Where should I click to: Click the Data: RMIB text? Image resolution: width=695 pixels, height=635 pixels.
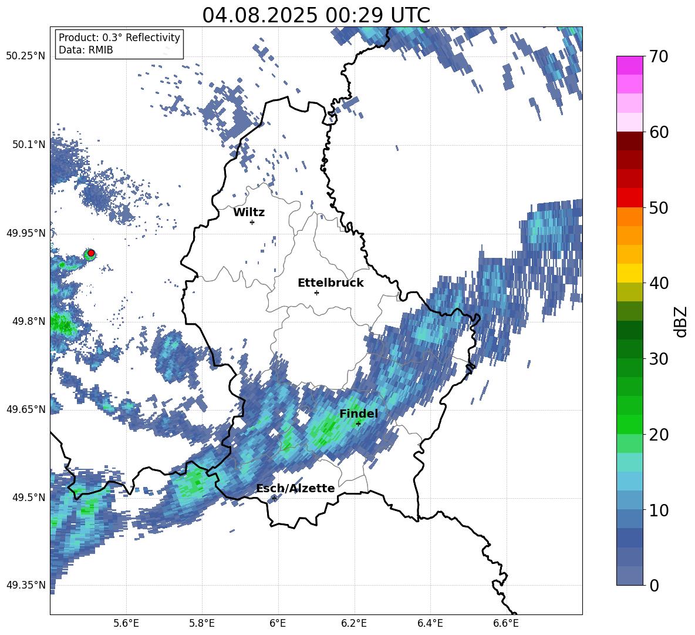[x=86, y=50]
